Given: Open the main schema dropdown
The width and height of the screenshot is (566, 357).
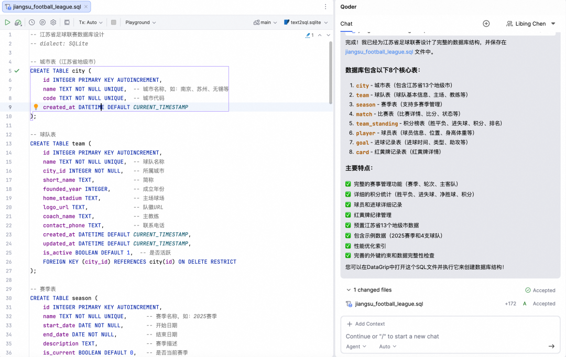Looking at the screenshot, I should (265, 23).
